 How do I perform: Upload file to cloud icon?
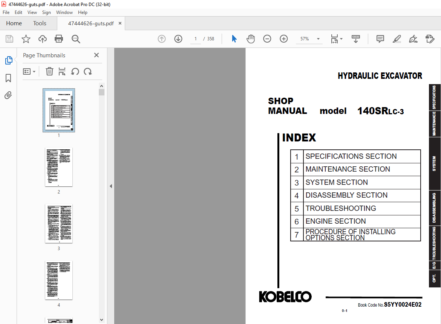pos(43,39)
